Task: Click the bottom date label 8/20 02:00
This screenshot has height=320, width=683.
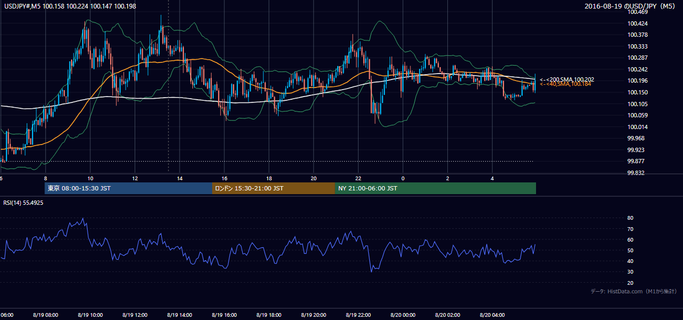Action: 447,315
